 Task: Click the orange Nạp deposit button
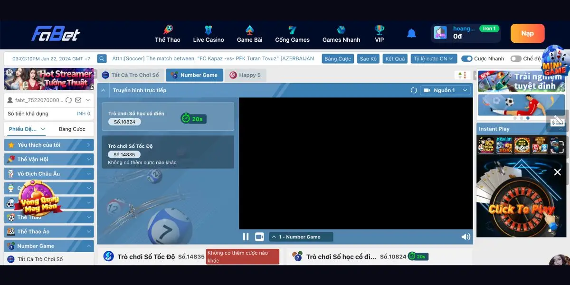point(527,34)
